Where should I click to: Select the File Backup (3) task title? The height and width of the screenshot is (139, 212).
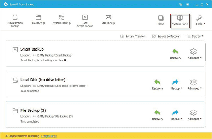pyautogui.click(x=33, y=110)
